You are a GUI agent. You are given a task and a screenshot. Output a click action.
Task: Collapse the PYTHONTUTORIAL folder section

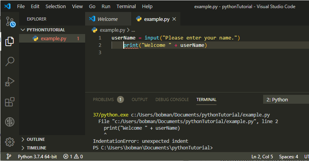pyautogui.click(x=52, y=30)
